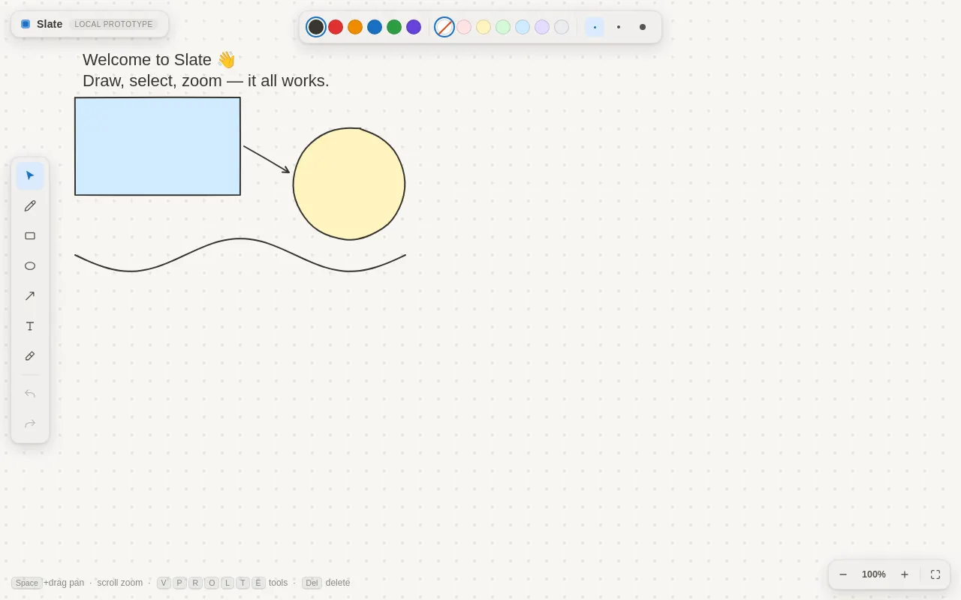Activate the Select cursor tool
Screen dimensions: 961x600
[30, 175]
